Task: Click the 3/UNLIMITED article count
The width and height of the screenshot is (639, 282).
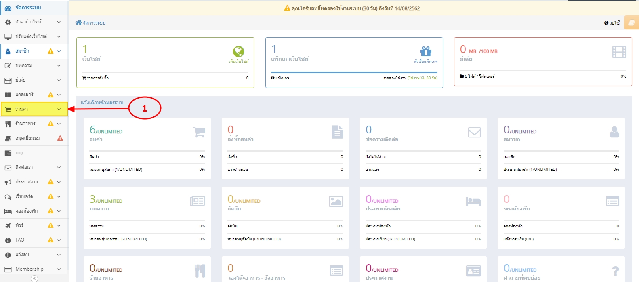Action: 106,199
